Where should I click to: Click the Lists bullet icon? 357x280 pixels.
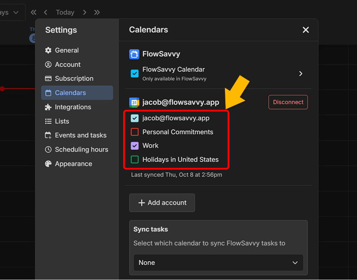click(48, 121)
